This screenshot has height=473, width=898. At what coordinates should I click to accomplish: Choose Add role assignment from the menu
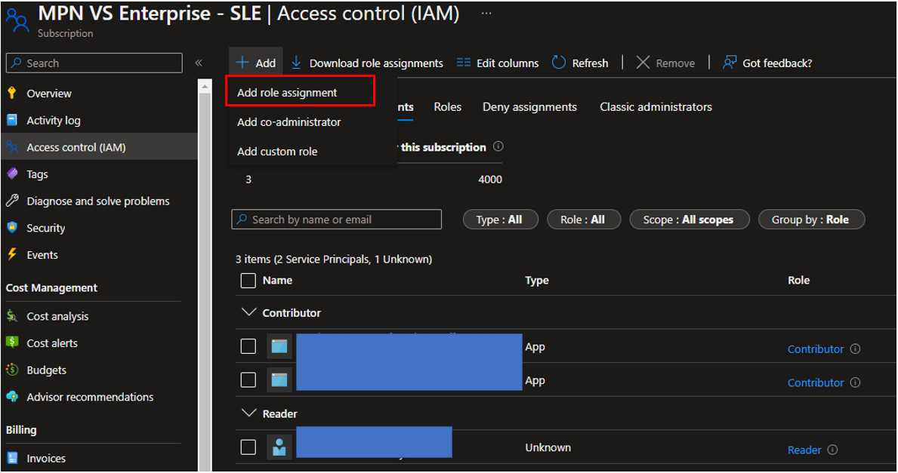tap(300, 92)
